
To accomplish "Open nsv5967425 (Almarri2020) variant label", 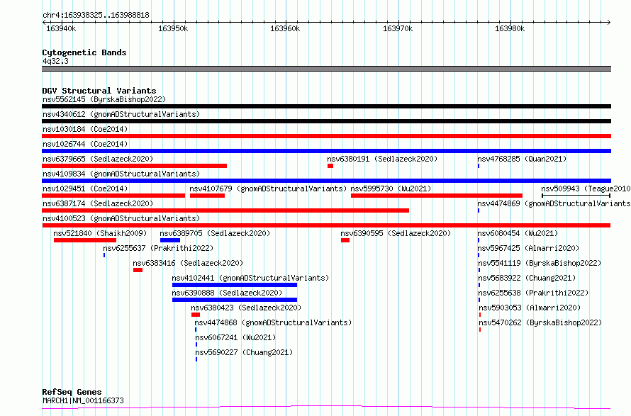I will click(528, 248).
